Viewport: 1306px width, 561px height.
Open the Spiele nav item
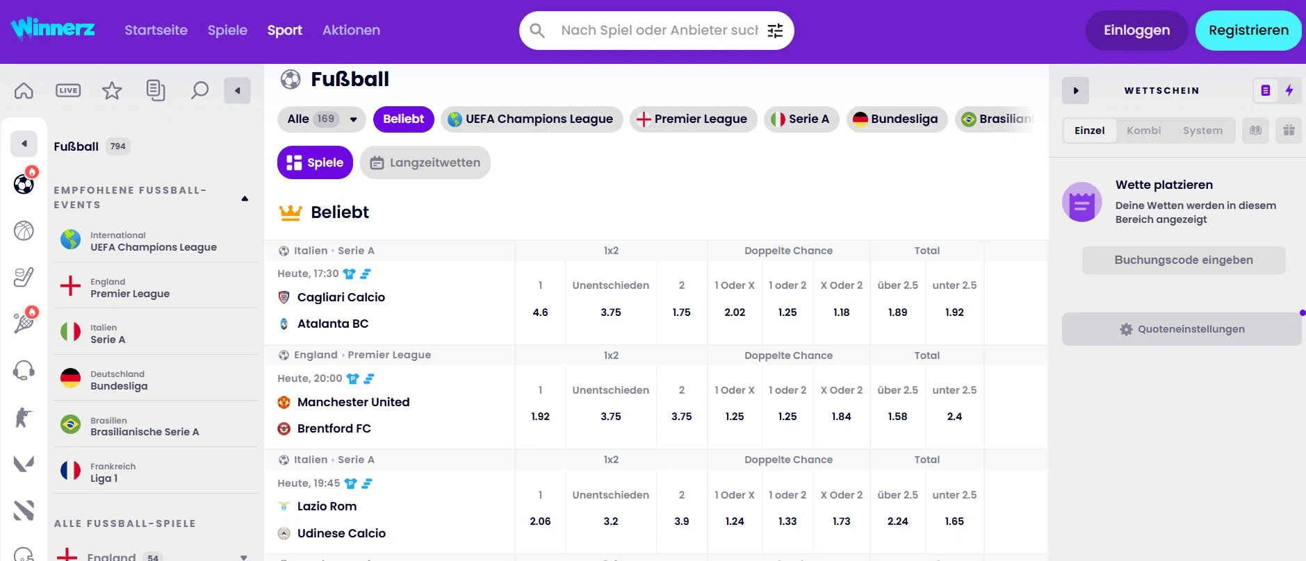pos(227,31)
